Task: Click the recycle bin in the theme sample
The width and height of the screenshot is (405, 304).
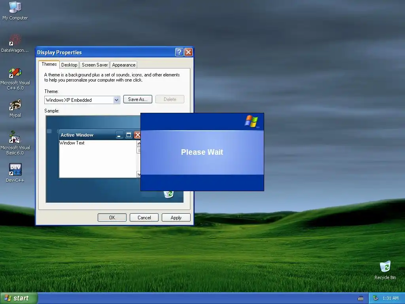Action: click(x=168, y=194)
